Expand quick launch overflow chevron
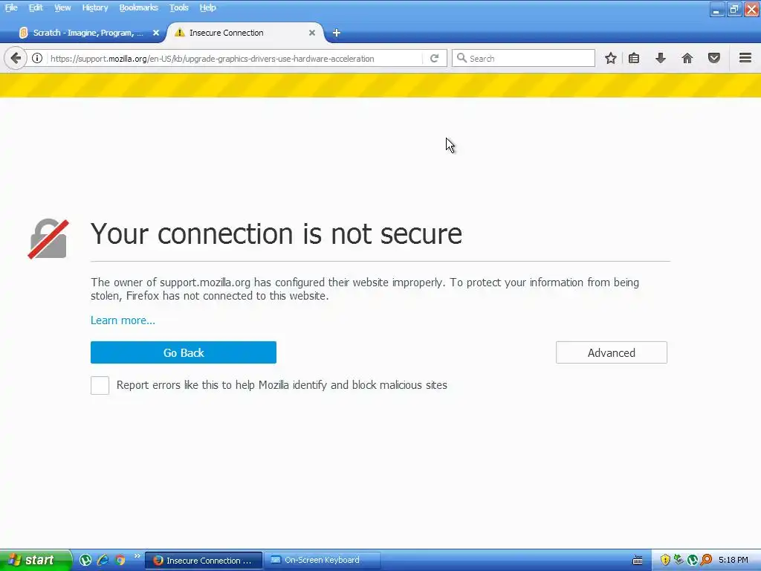 click(137, 556)
